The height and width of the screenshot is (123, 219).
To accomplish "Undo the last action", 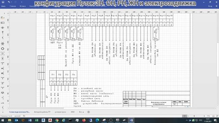I will pyautogui.click(x=9, y=2).
